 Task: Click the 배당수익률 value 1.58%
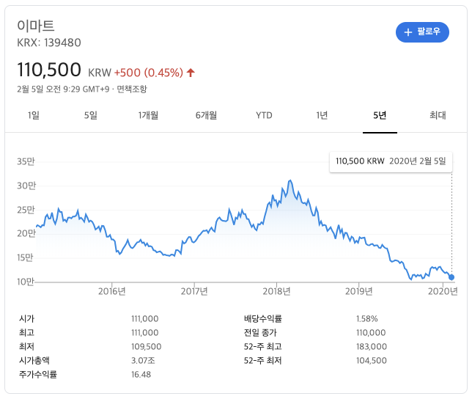367,318
